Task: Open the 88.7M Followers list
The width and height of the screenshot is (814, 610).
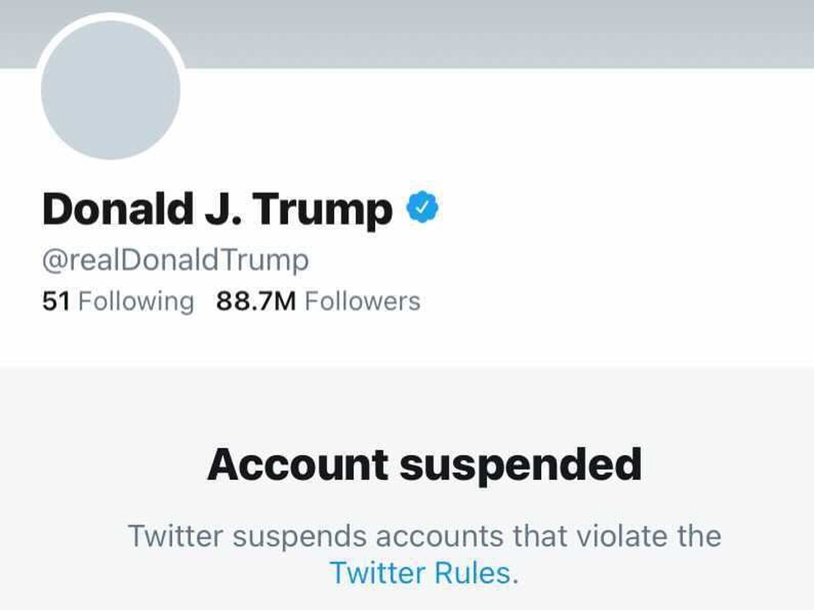Action: 318,302
